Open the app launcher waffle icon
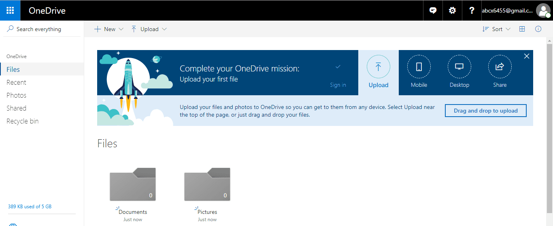 point(10,10)
